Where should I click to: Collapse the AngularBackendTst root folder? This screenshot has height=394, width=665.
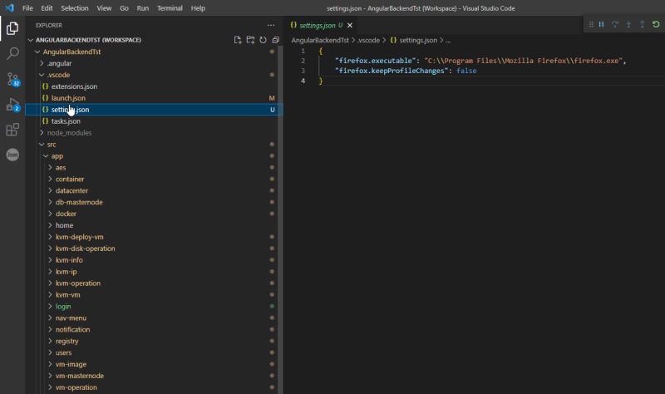click(37, 52)
